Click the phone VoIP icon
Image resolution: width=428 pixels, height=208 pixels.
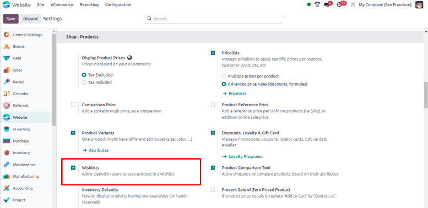317,4
